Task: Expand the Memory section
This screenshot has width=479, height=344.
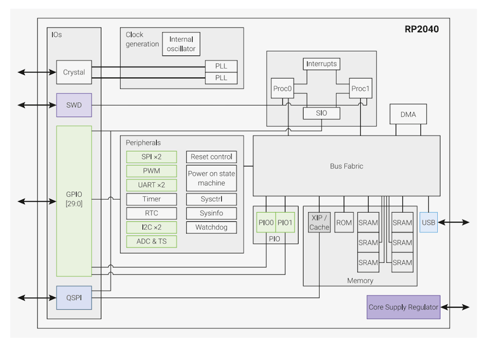Action: tap(360, 280)
